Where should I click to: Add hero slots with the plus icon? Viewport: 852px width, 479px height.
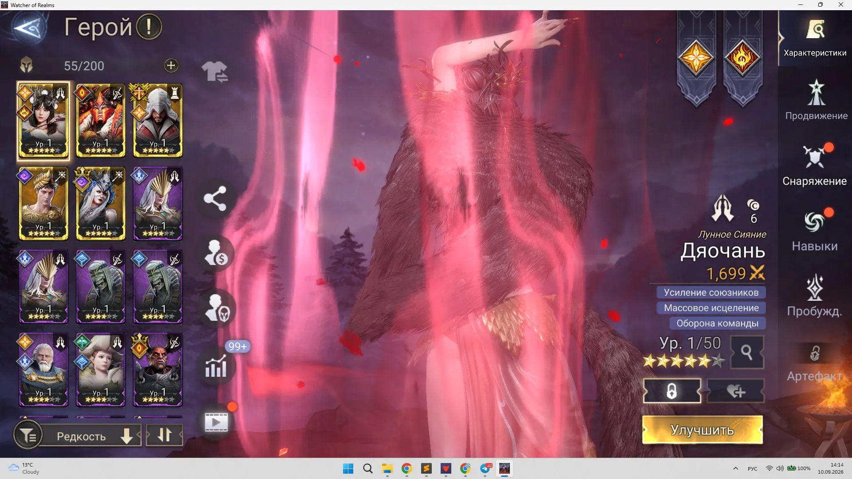[171, 66]
